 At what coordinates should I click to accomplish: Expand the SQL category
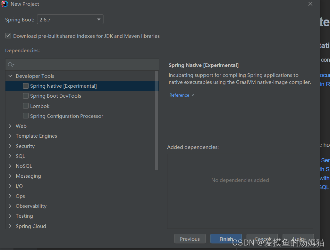click(x=10, y=156)
